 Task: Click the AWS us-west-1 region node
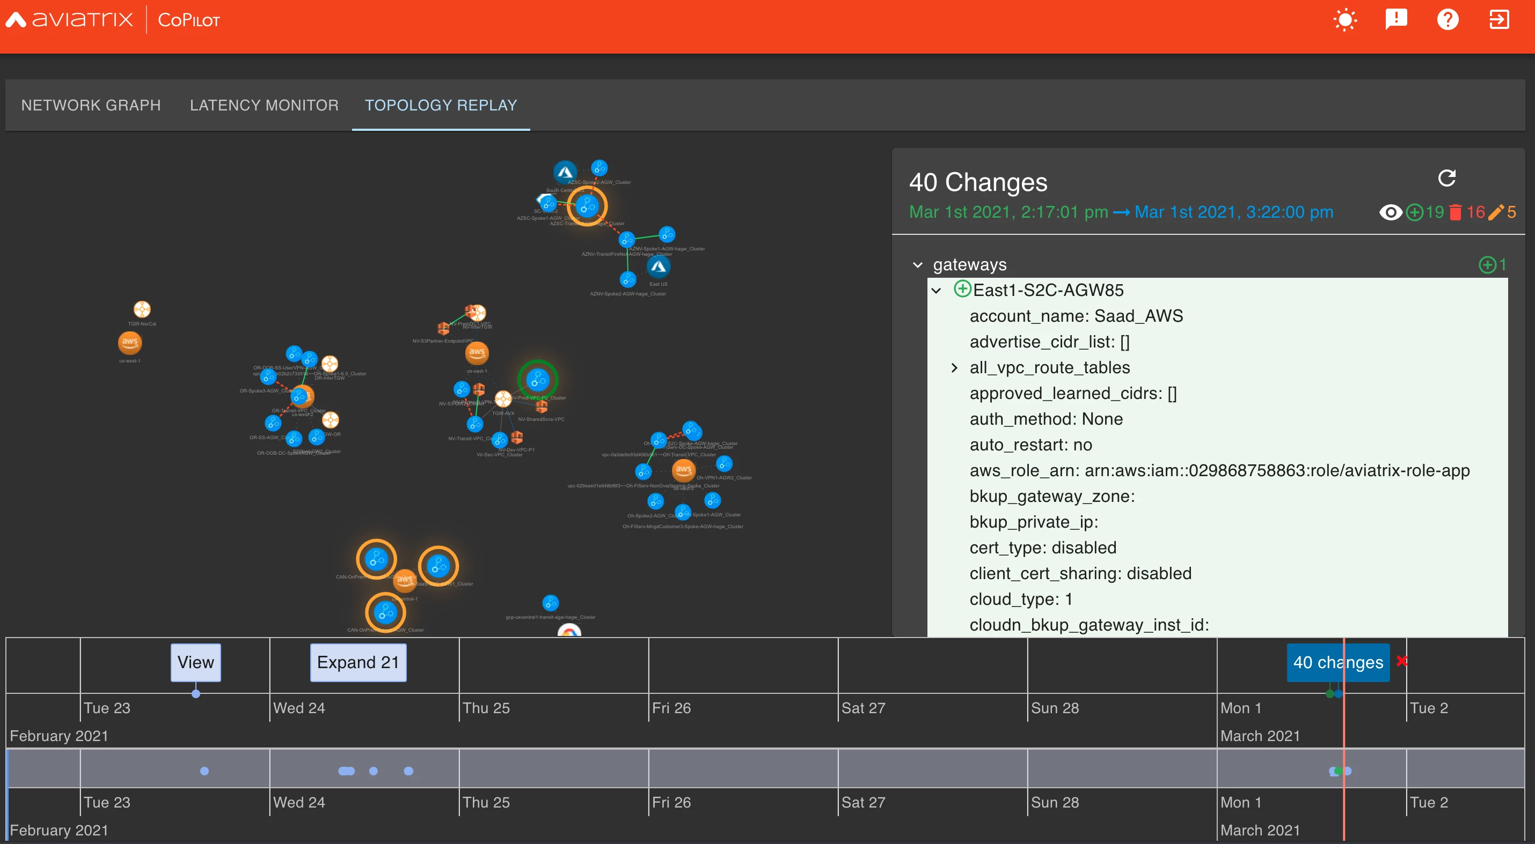130,342
